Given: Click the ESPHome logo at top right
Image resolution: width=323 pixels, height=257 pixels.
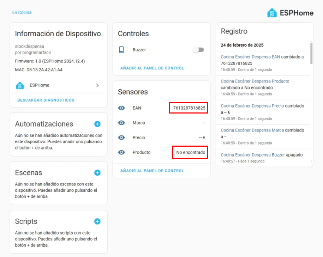Looking at the screenshot, I should point(290,13).
